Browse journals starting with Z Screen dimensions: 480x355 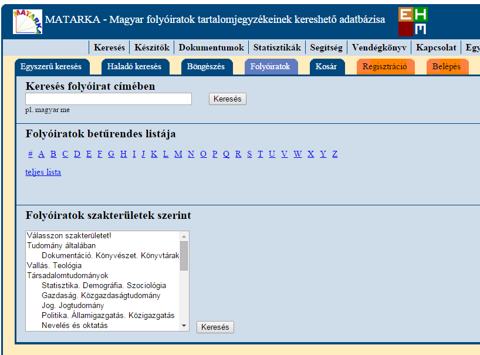tap(335, 154)
